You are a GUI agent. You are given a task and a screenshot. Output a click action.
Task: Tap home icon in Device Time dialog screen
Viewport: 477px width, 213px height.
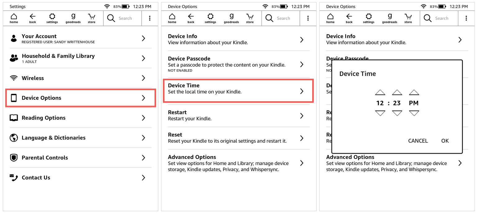pyautogui.click(x=330, y=18)
